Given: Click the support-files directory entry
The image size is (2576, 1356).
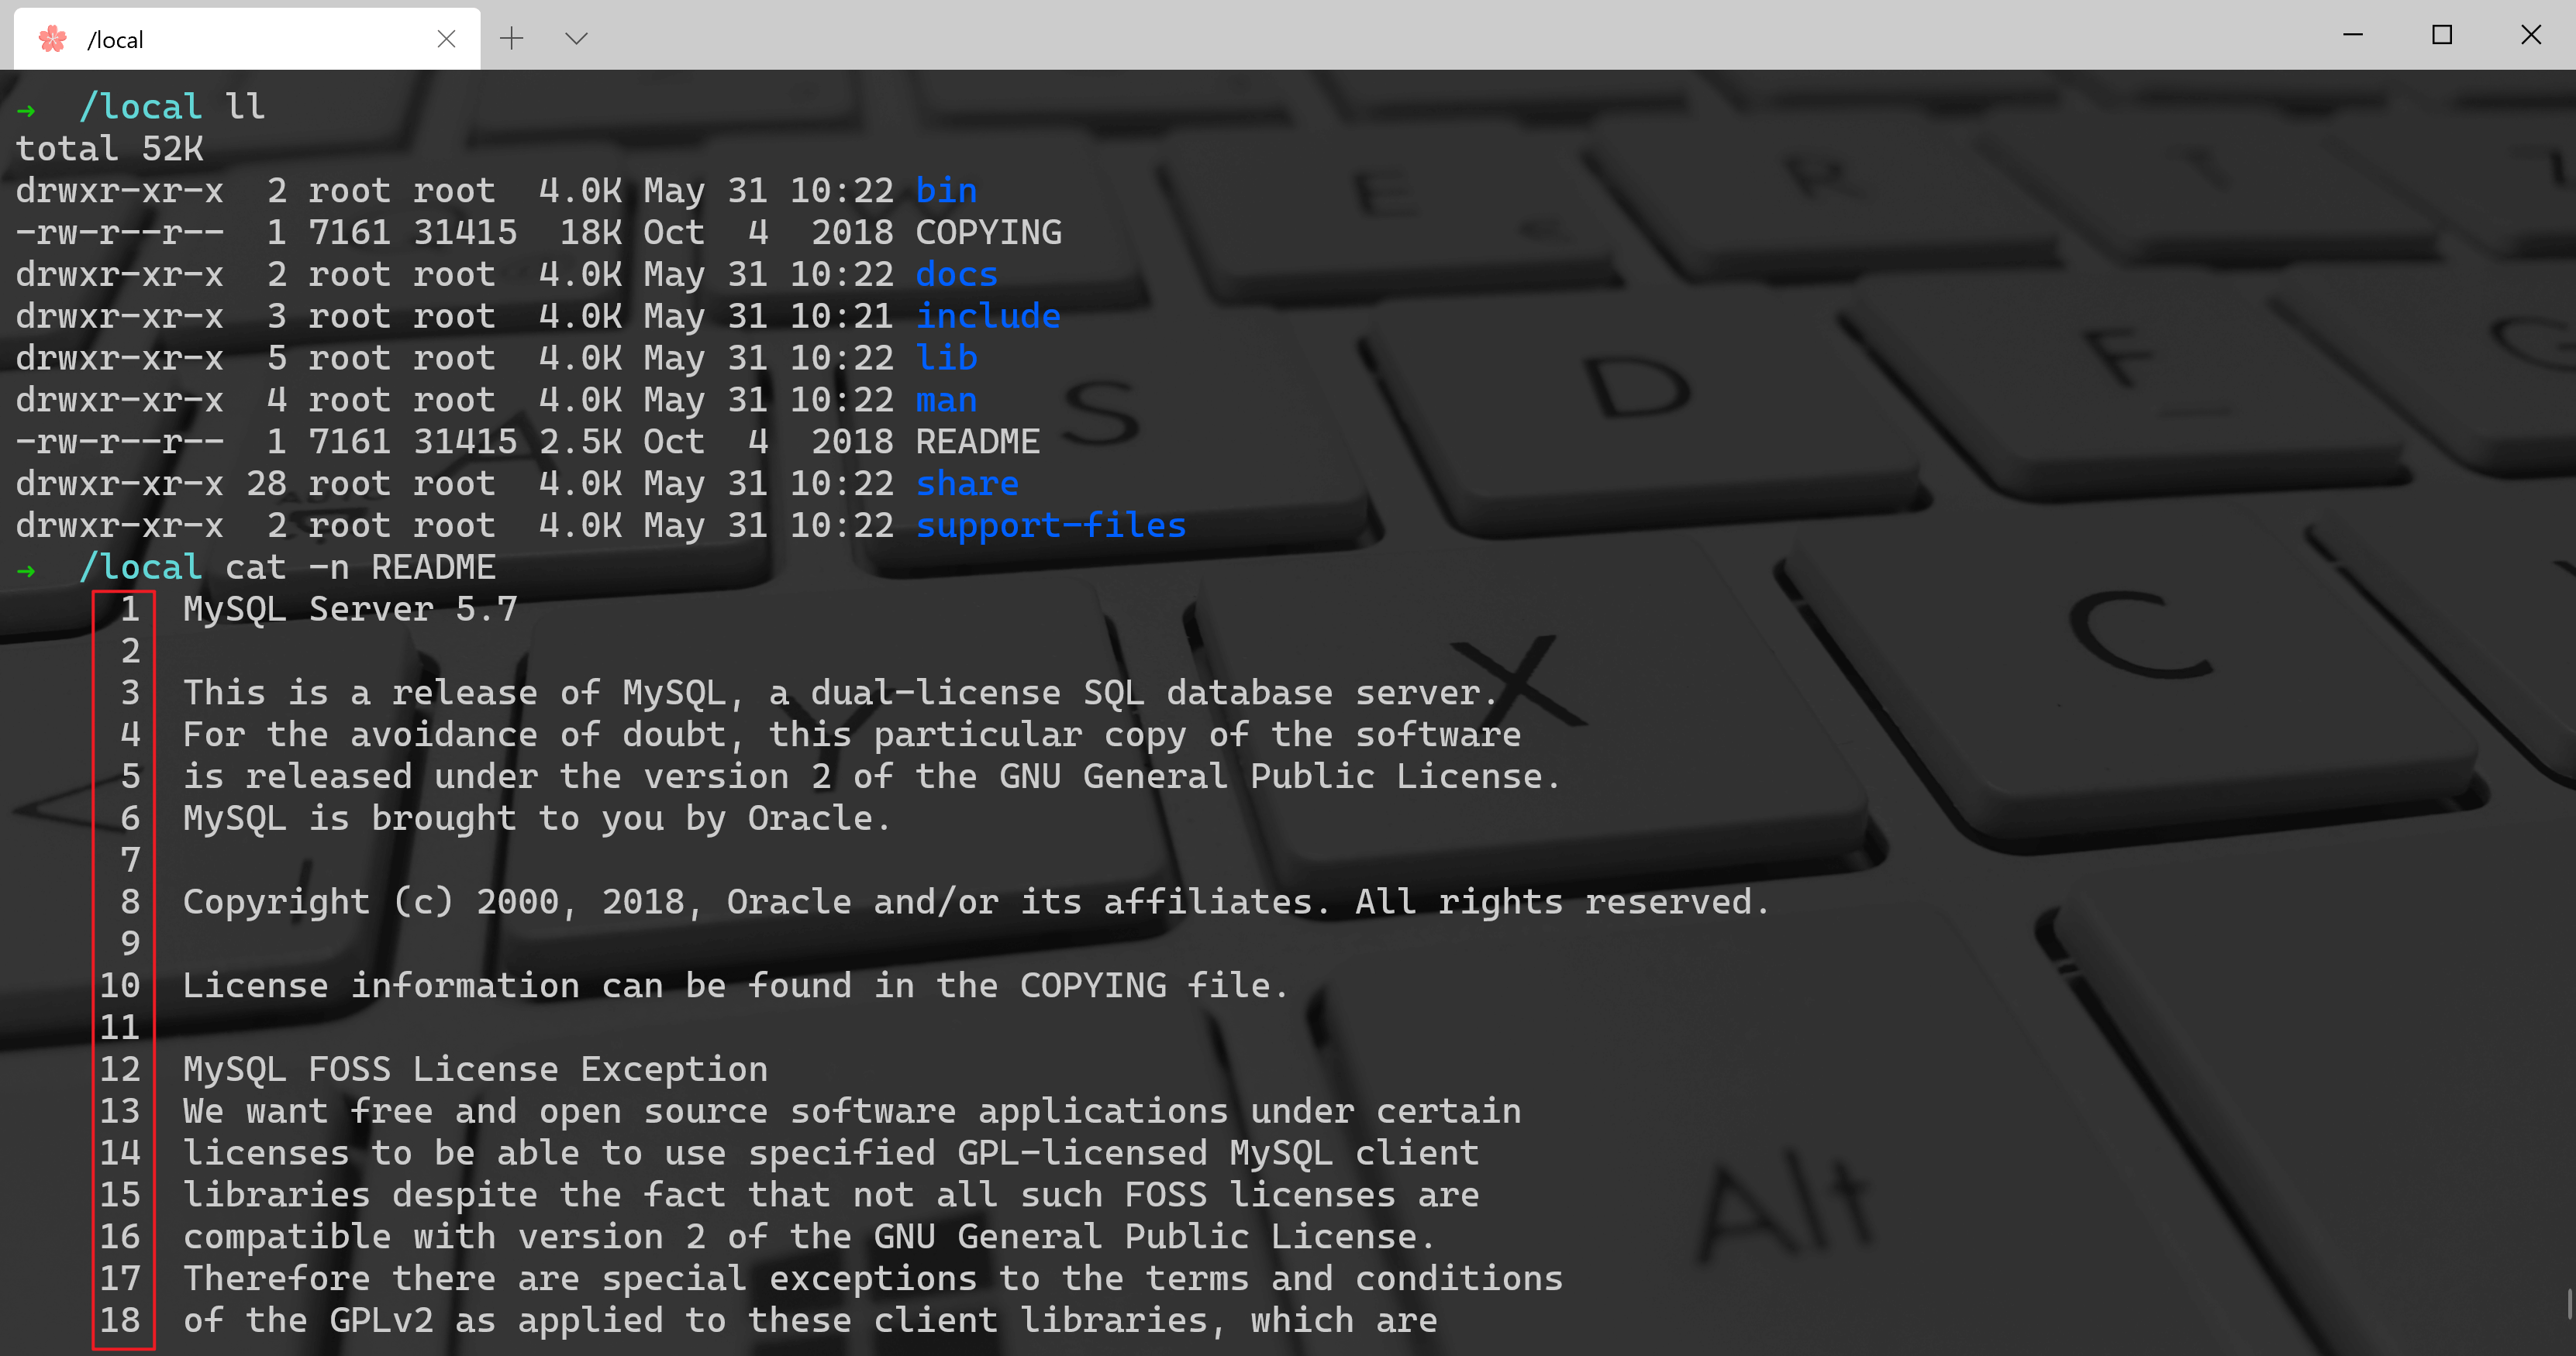Looking at the screenshot, I should pyautogui.click(x=1050, y=525).
